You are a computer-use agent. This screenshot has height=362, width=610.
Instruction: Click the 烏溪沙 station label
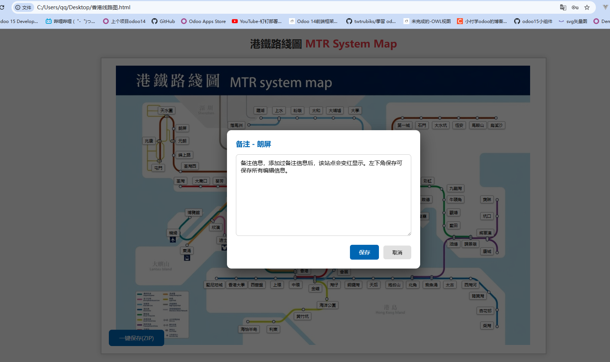pyautogui.click(x=496, y=125)
